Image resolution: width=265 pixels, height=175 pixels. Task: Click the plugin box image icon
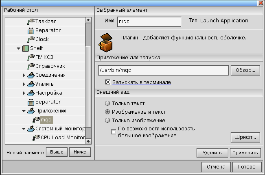tap(106, 43)
